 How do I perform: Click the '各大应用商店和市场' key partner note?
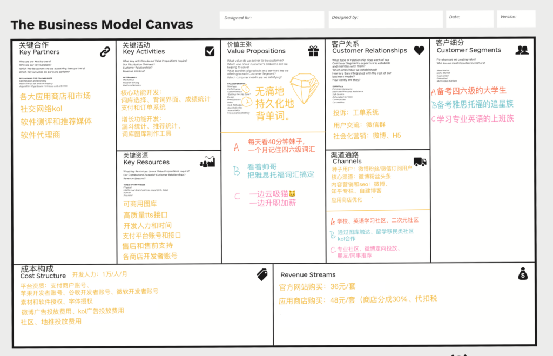[55, 96]
